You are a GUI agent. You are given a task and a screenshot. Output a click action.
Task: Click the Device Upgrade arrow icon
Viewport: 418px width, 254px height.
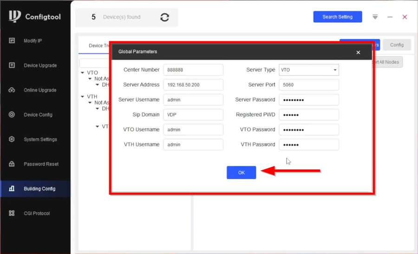tap(12, 65)
